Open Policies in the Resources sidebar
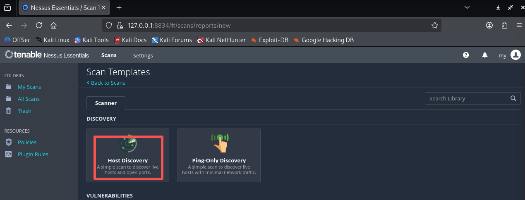Screen dimensions: 525x200 [27, 142]
